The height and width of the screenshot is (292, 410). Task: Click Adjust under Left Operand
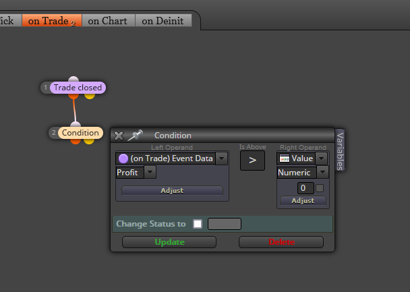172,190
